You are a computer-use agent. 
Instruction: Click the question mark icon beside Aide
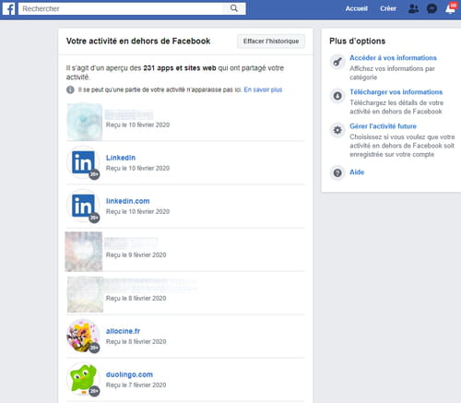(337, 172)
